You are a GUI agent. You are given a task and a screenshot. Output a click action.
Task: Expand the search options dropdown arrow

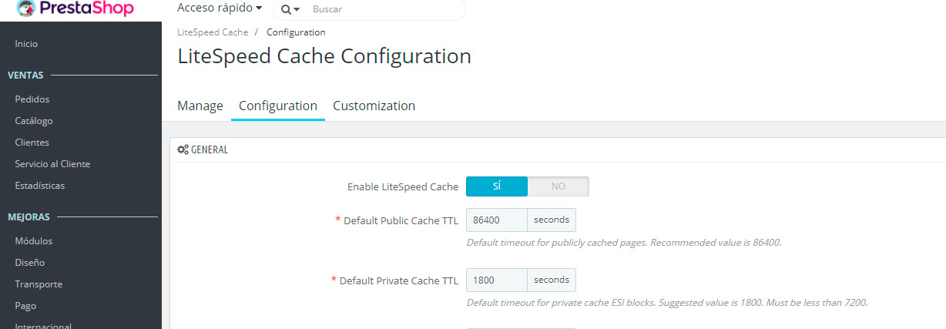point(297,10)
